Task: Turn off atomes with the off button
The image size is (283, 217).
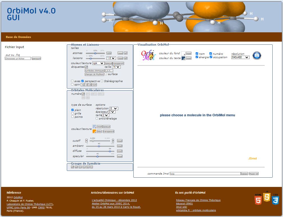Action: coord(126,53)
